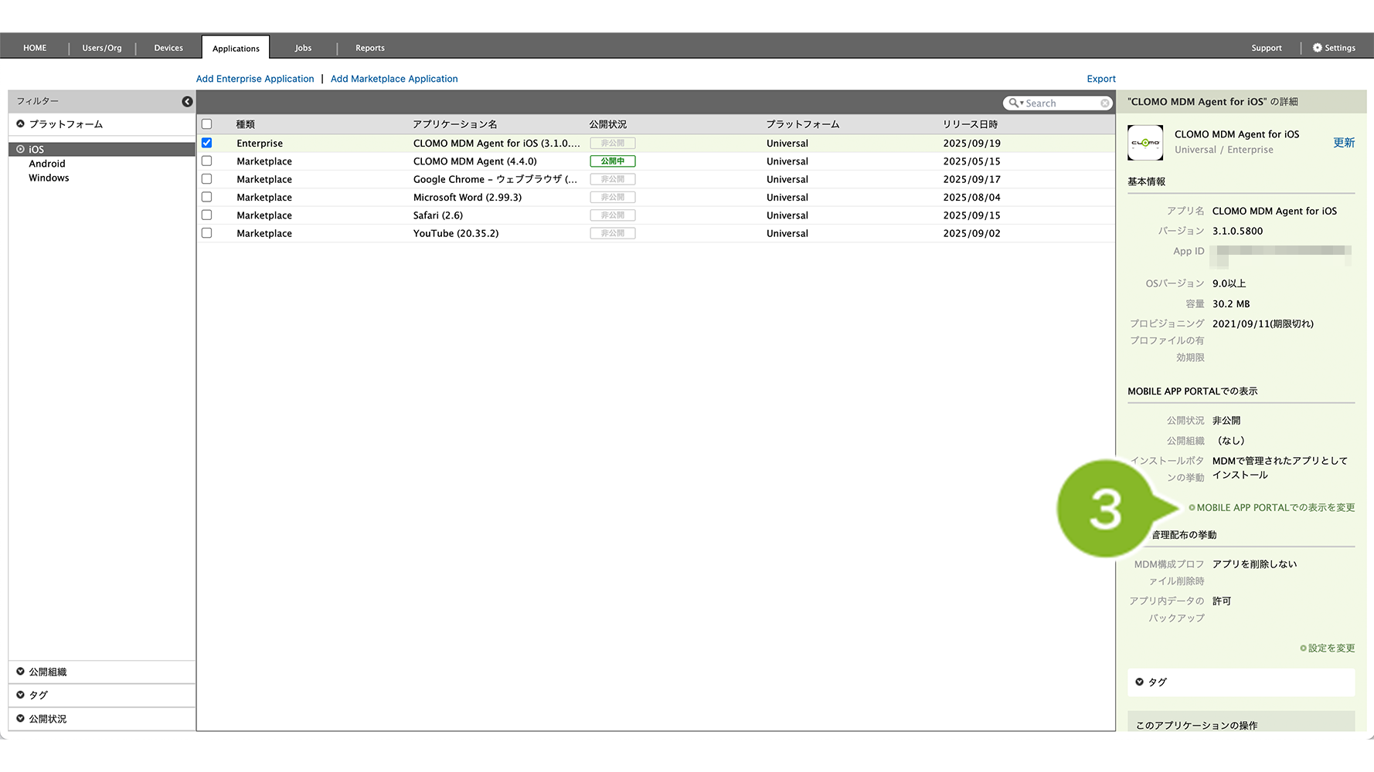Select Android in platform filter
1374x772 pixels.
(x=47, y=164)
